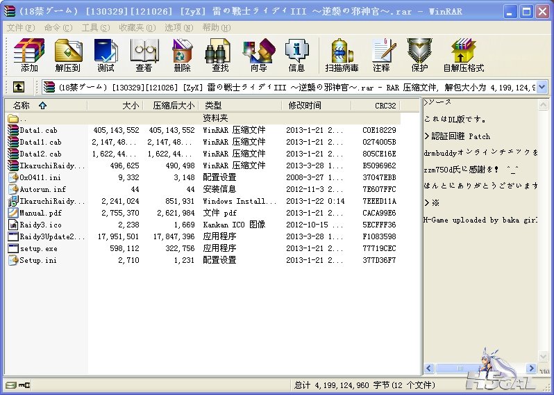Screen dimensions: 554x395
Task: Select the setup.exe file
Action: click(x=38, y=248)
